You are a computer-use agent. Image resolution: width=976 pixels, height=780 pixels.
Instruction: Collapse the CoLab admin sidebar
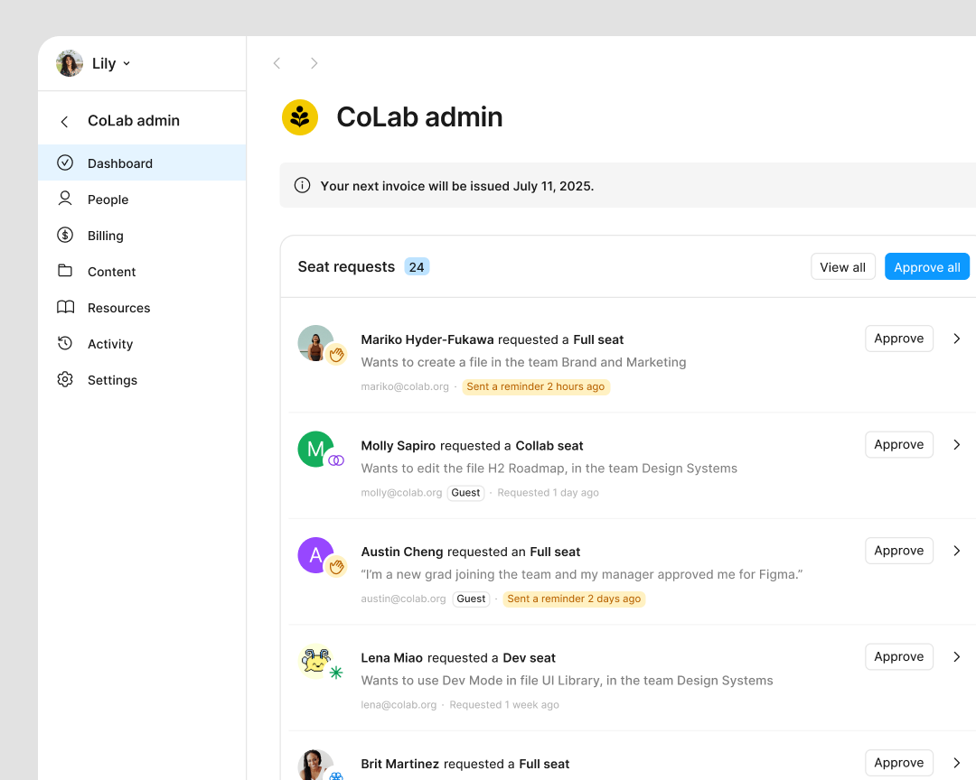click(63, 119)
